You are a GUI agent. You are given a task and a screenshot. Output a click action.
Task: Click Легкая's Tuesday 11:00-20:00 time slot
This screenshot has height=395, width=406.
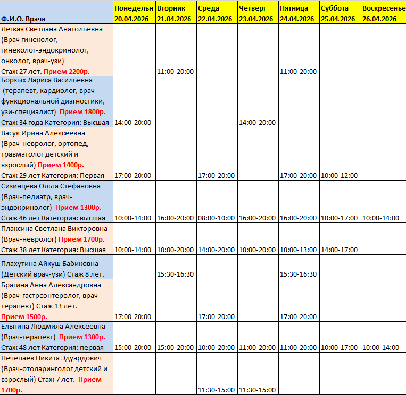click(x=176, y=72)
